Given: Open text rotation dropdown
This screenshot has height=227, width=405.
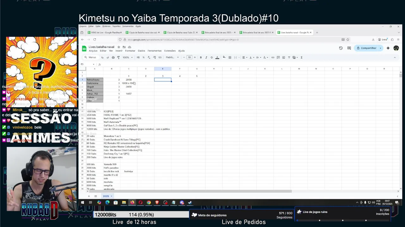Looking at the screenshot, I should (x=265, y=57).
